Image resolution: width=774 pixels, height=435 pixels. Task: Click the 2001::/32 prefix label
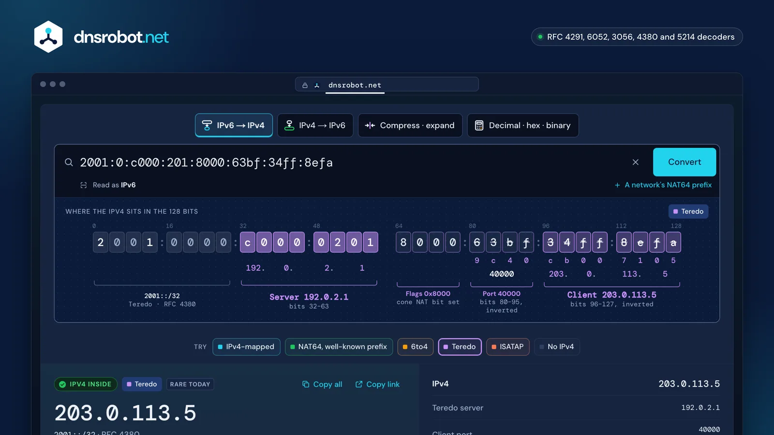[x=162, y=296]
